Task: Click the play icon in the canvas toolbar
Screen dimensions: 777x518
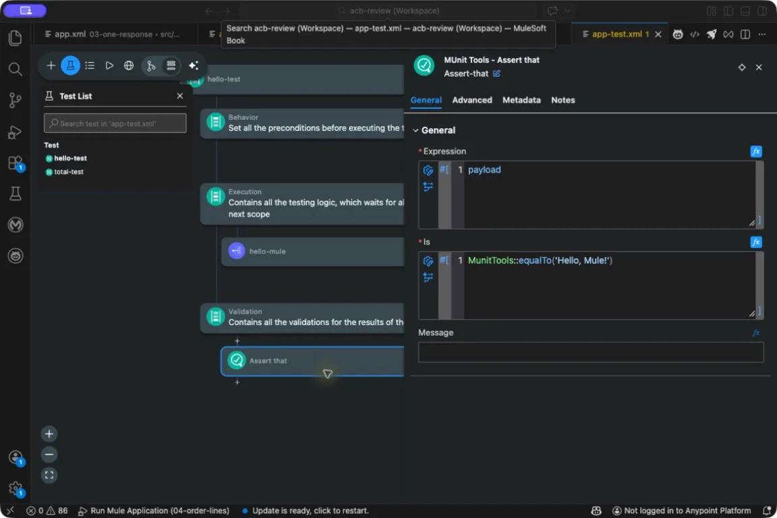Action: pyautogui.click(x=109, y=65)
